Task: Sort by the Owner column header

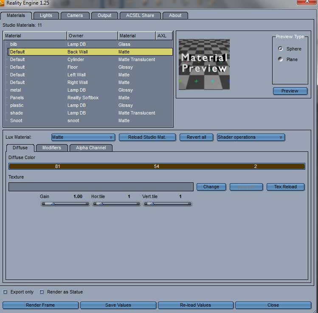Action: 92,36
